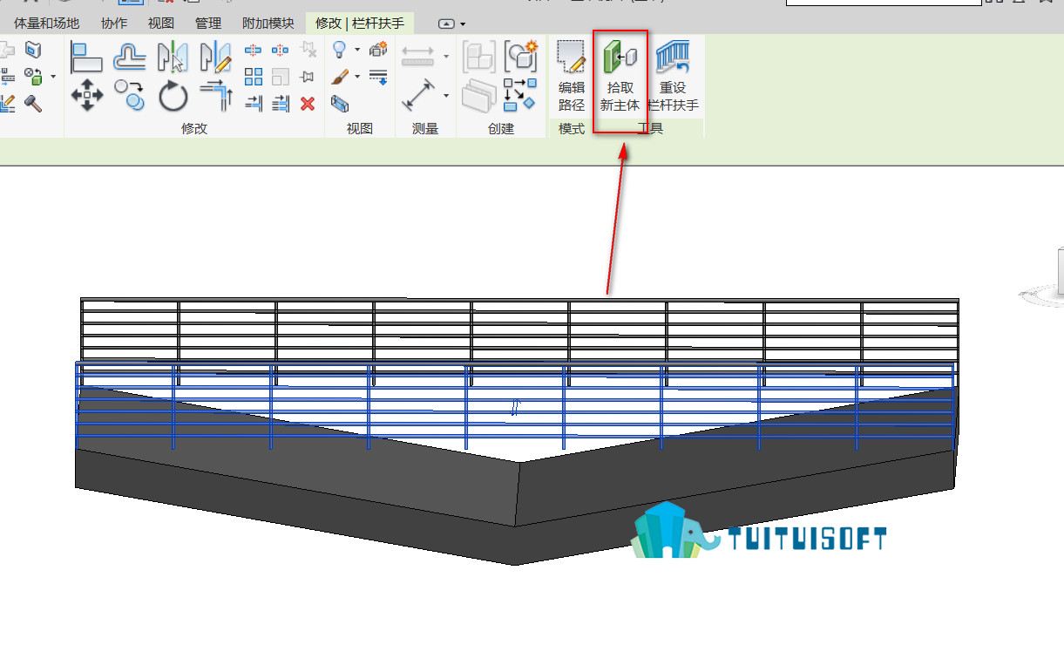Choose Mirror by picking an axis
Screen dimensions: 1064x645
pos(173,57)
